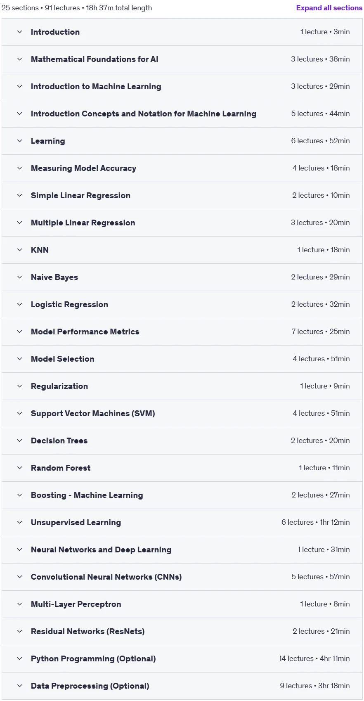Expand Introduction to Machine Learning chevron
Viewport: 364px width, 701px height.
point(19,86)
